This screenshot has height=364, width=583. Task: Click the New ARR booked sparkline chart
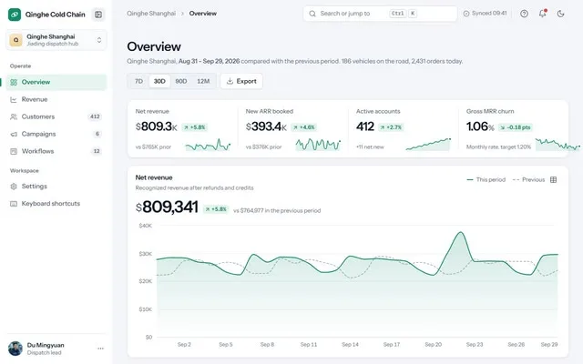click(x=318, y=144)
